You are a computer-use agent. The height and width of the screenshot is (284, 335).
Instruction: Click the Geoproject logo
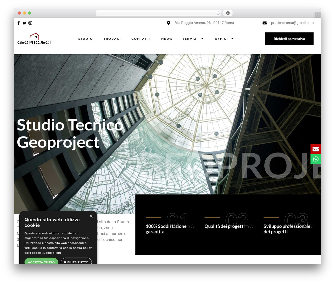(35, 39)
